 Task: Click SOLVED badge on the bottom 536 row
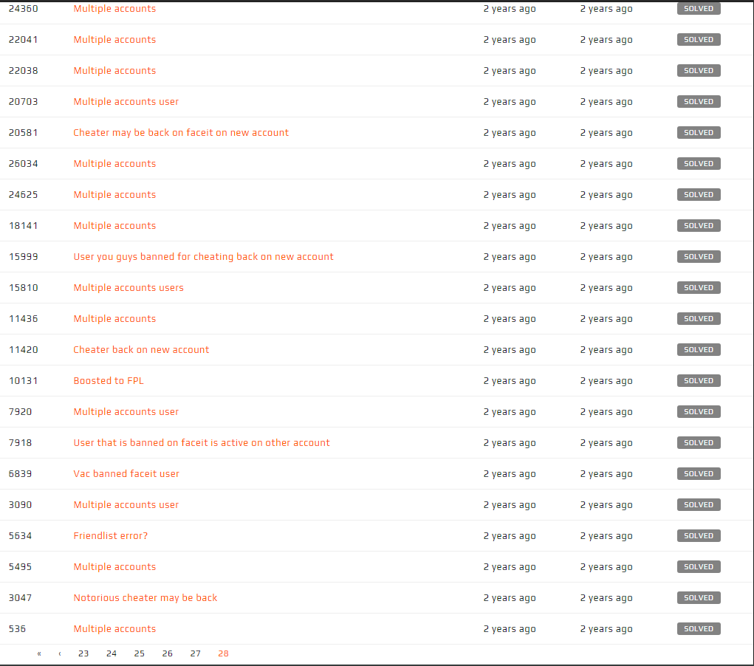point(698,628)
